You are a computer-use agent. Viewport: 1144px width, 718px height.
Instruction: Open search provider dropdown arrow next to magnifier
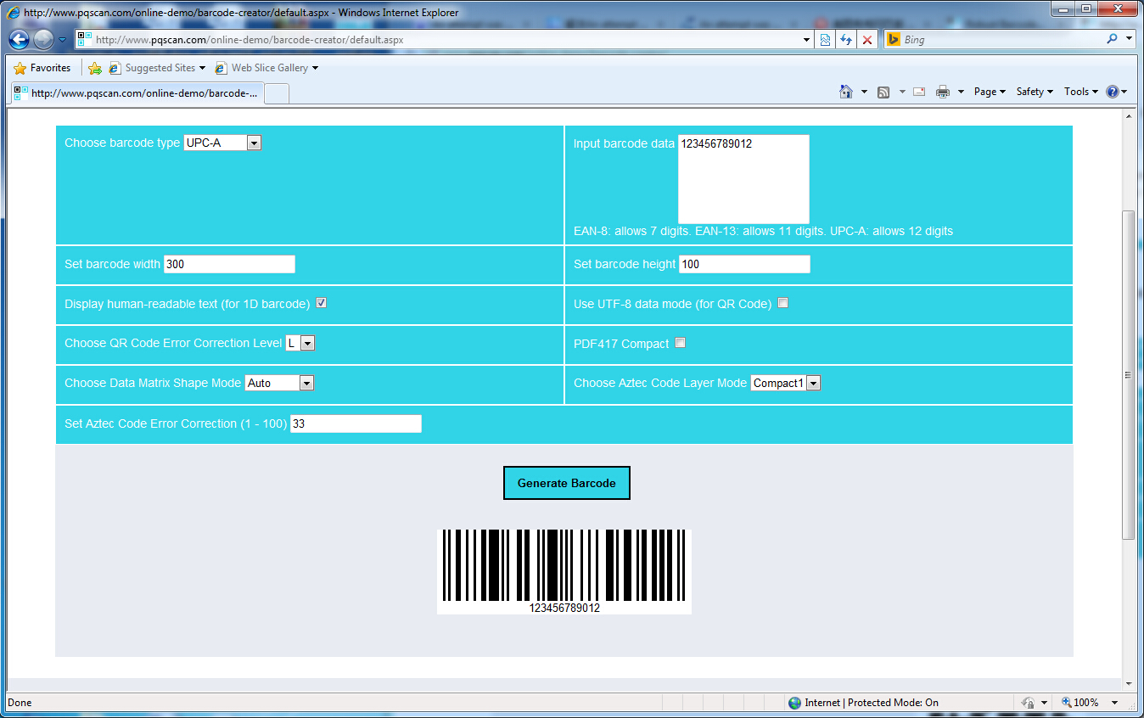click(x=1129, y=39)
